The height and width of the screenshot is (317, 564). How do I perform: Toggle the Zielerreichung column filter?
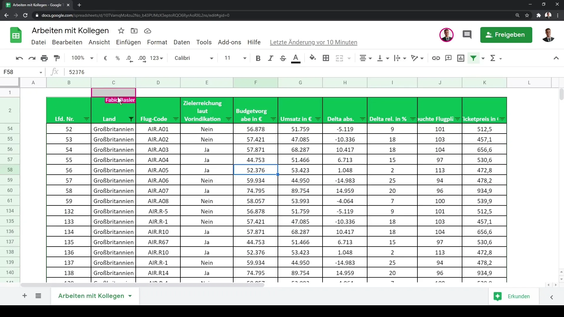tap(229, 119)
